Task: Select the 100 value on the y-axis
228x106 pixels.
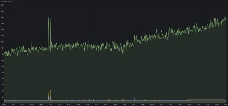Action: [2, 73]
